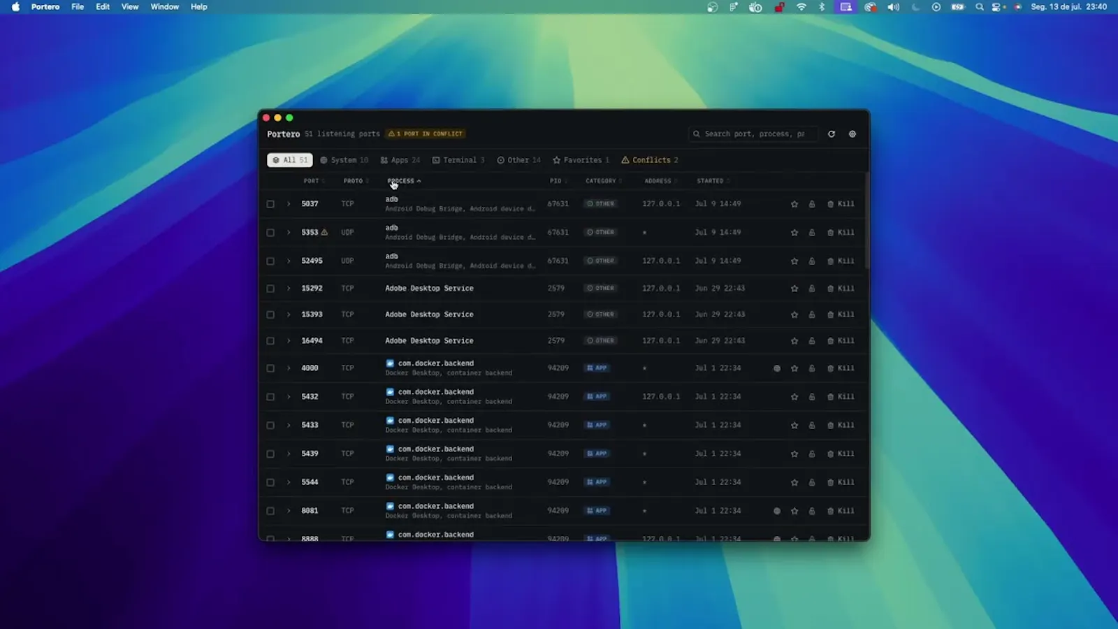Kill the docker process on port 5439
Image resolution: width=1118 pixels, height=629 pixels.
pyautogui.click(x=841, y=454)
